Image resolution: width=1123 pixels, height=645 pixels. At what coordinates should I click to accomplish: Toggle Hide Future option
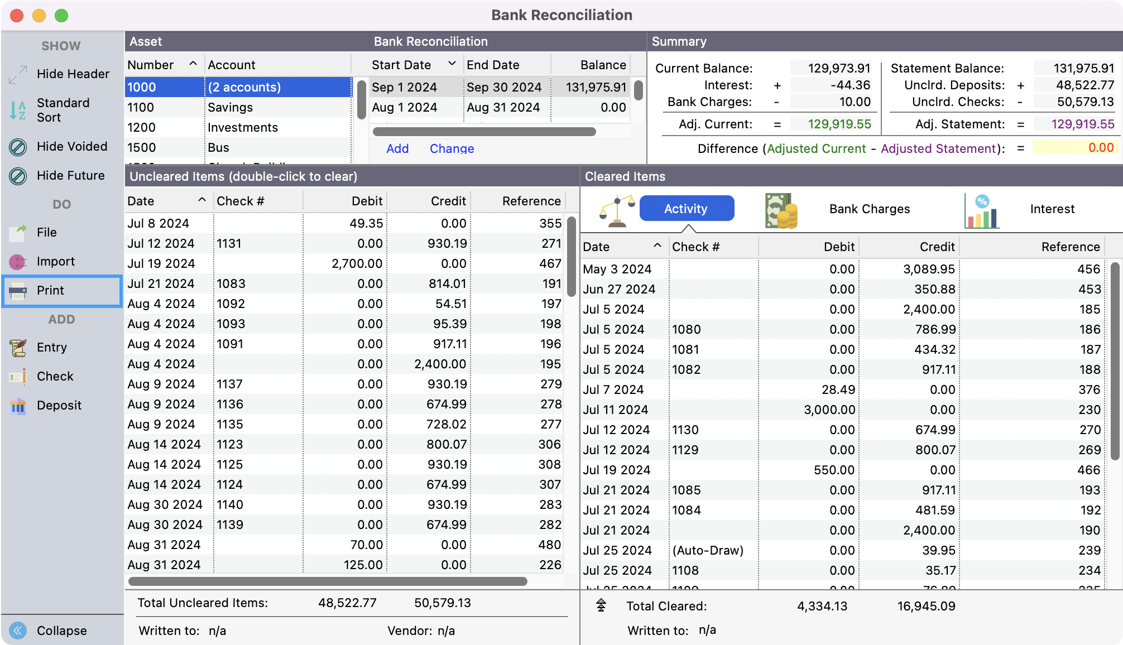(x=18, y=176)
